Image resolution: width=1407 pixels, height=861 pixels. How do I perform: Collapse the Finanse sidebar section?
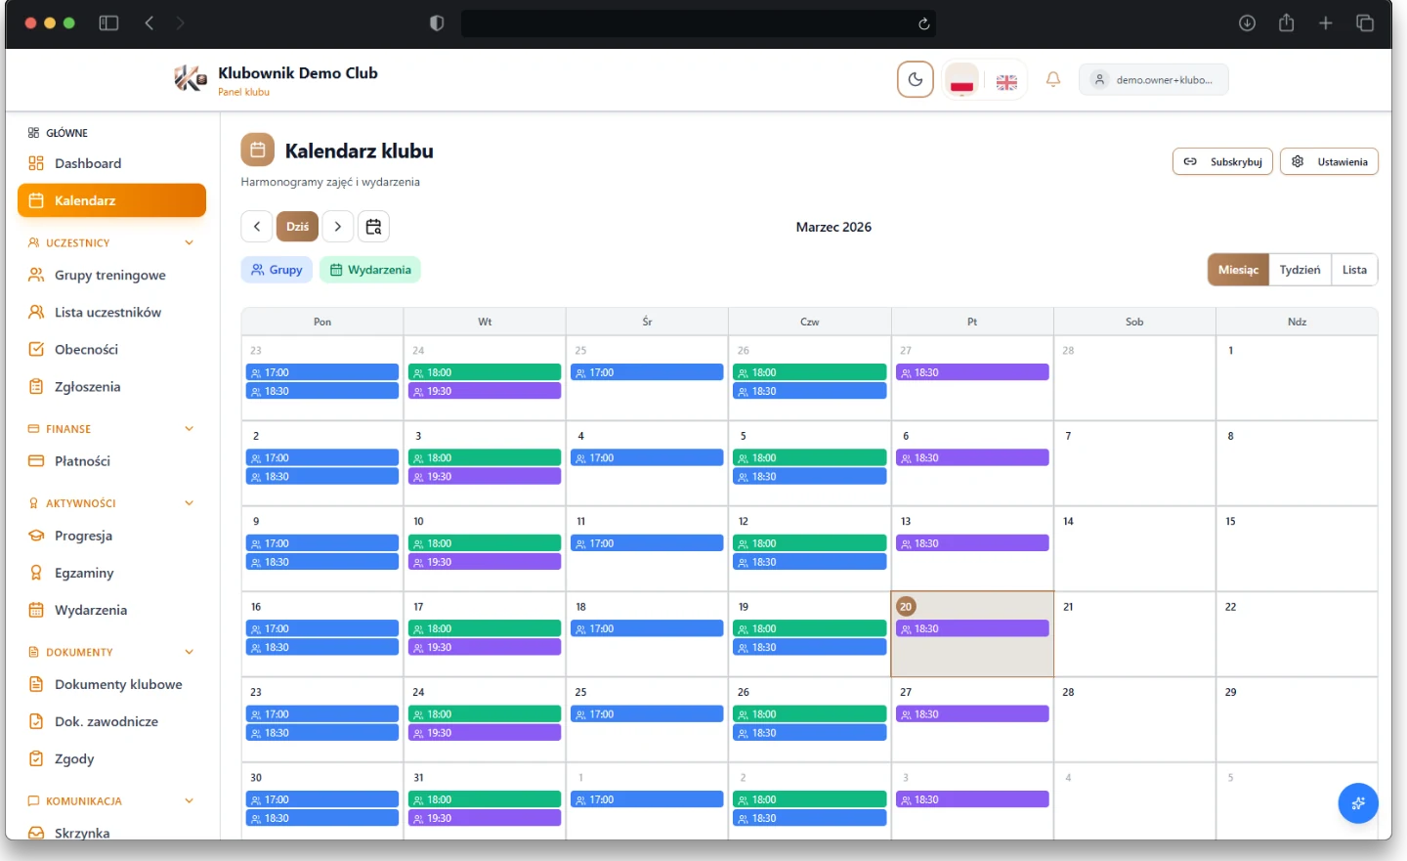click(189, 429)
